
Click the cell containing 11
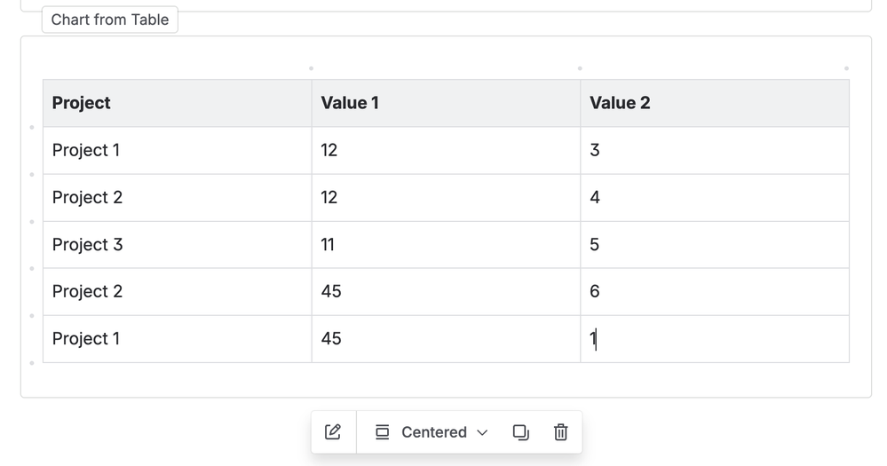click(446, 244)
